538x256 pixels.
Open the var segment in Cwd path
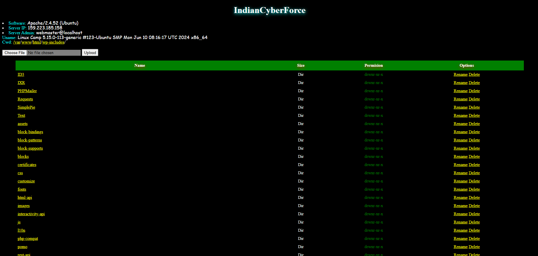pos(17,42)
